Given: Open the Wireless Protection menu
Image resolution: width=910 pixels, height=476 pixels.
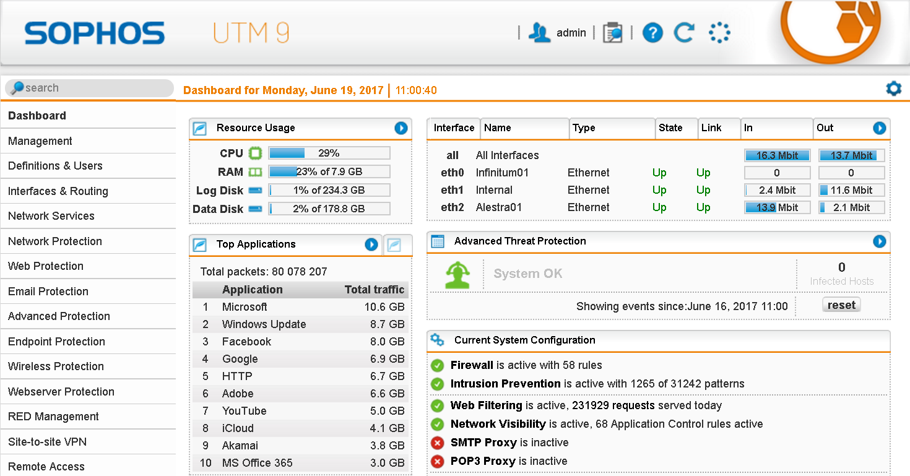Looking at the screenshot, I should [x=88, y=366].
